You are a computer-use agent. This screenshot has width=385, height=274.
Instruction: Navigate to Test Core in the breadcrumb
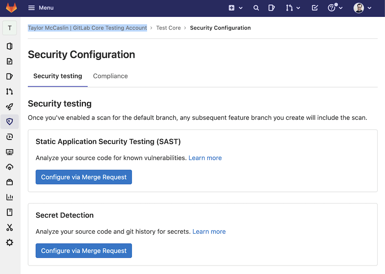pyautogui.click(x=168, y=28)
